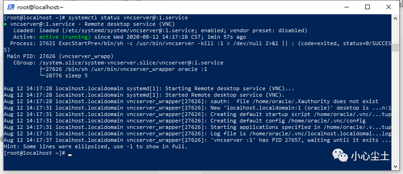403x174 pixels.
Task: Minimize the root@localhost terminal window
Action: 346,7
